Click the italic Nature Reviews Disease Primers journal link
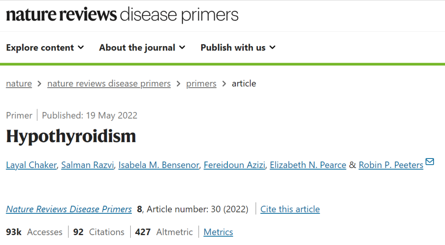Viewport: 445px width, 245px height. click(69, 209)
